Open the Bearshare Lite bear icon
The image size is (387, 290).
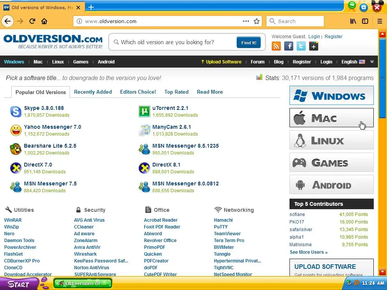click(16, 149)
